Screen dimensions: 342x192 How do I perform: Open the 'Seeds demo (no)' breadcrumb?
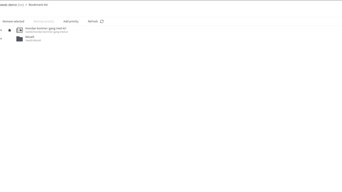[12, 5]
